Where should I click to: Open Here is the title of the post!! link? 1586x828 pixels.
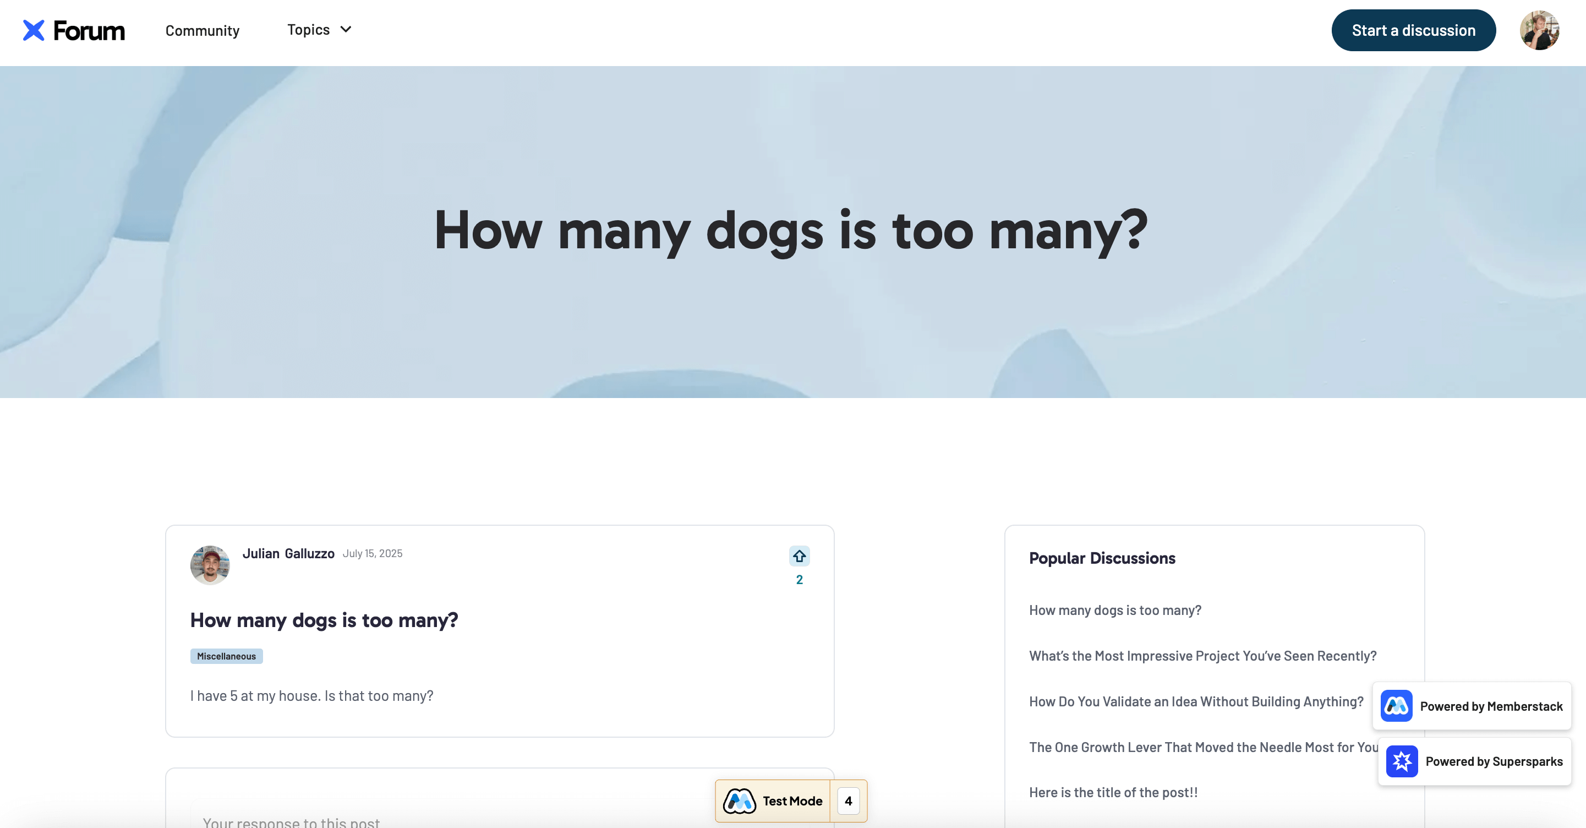tap(1113, 792)
